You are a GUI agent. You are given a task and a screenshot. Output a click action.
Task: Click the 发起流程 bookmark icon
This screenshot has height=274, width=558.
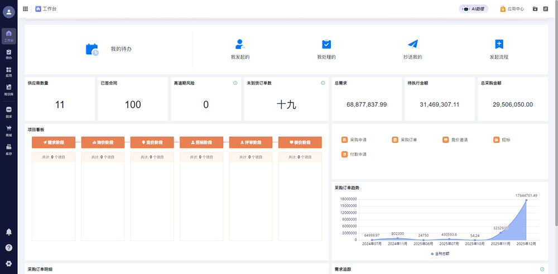(499, 44)
